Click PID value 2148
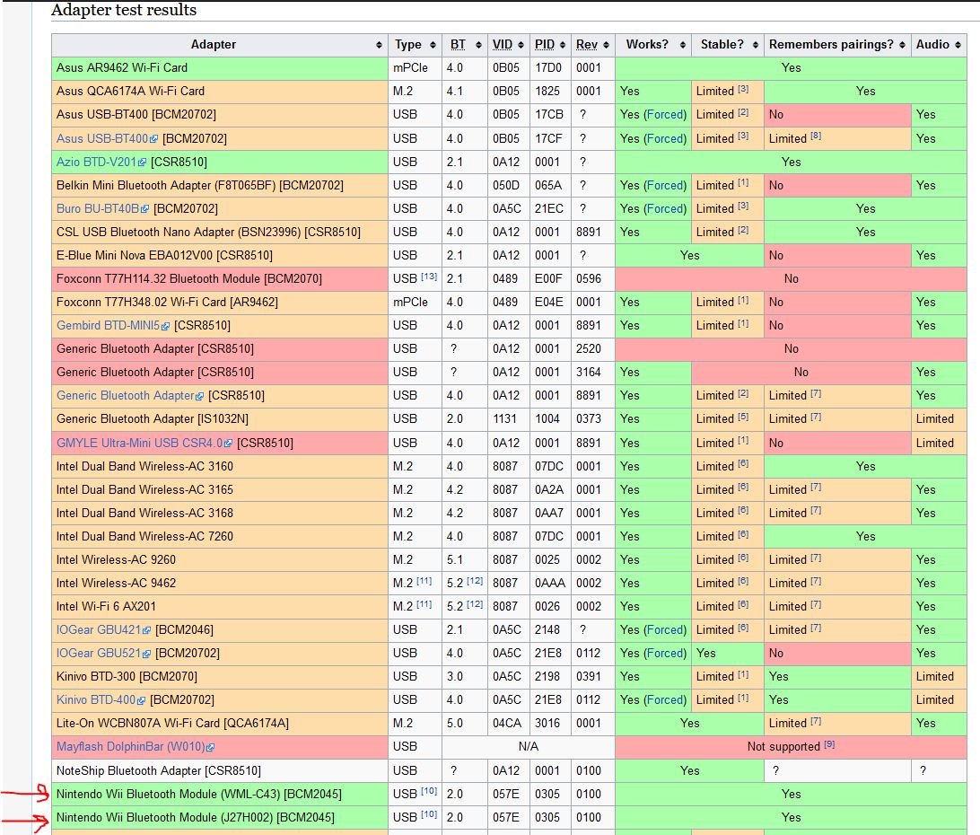Screen dimensions: 980x835 pyautogui.click(x=547, y=630)
